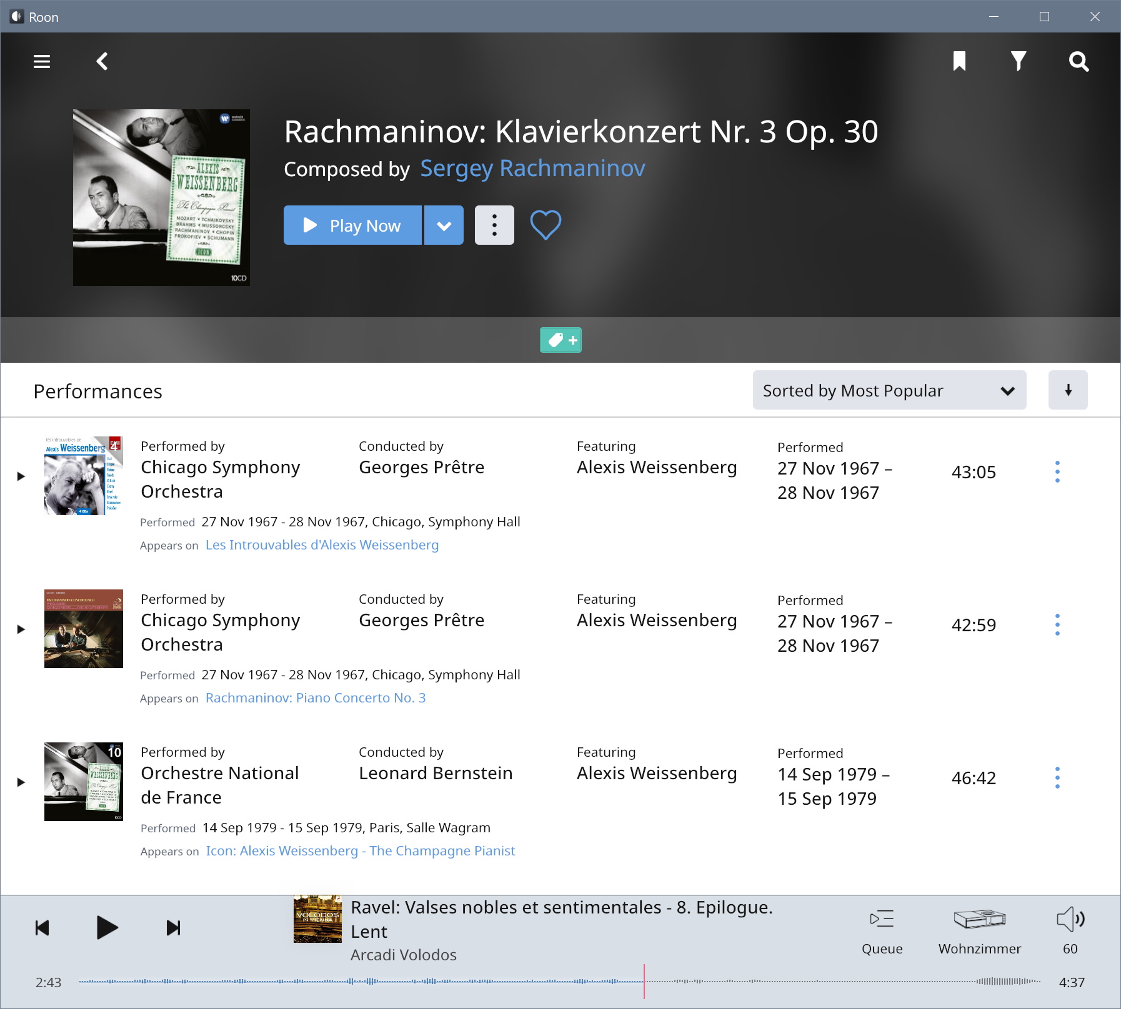Reverse sort order with the down arrow
Image resolution: width=1121 pixels, height=1009 pixels.
(1068, 390)
